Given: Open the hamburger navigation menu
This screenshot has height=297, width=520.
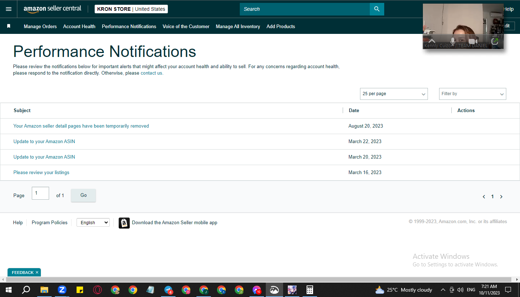Looking at the screenshot, I should click(x=9, y=9).
